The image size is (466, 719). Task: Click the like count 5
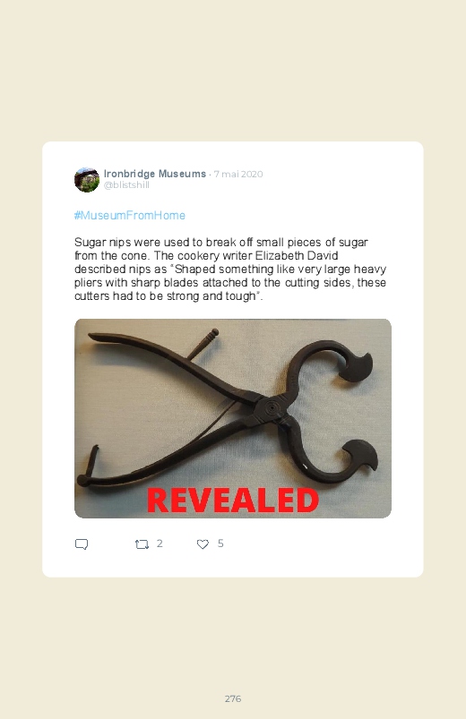pos(220,544)
